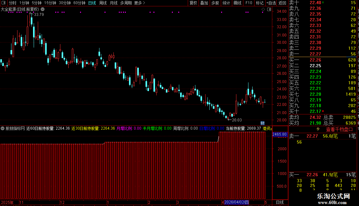Click the 半月增比例 0.00 readout
359x206 pixels.
click(157, 129)
